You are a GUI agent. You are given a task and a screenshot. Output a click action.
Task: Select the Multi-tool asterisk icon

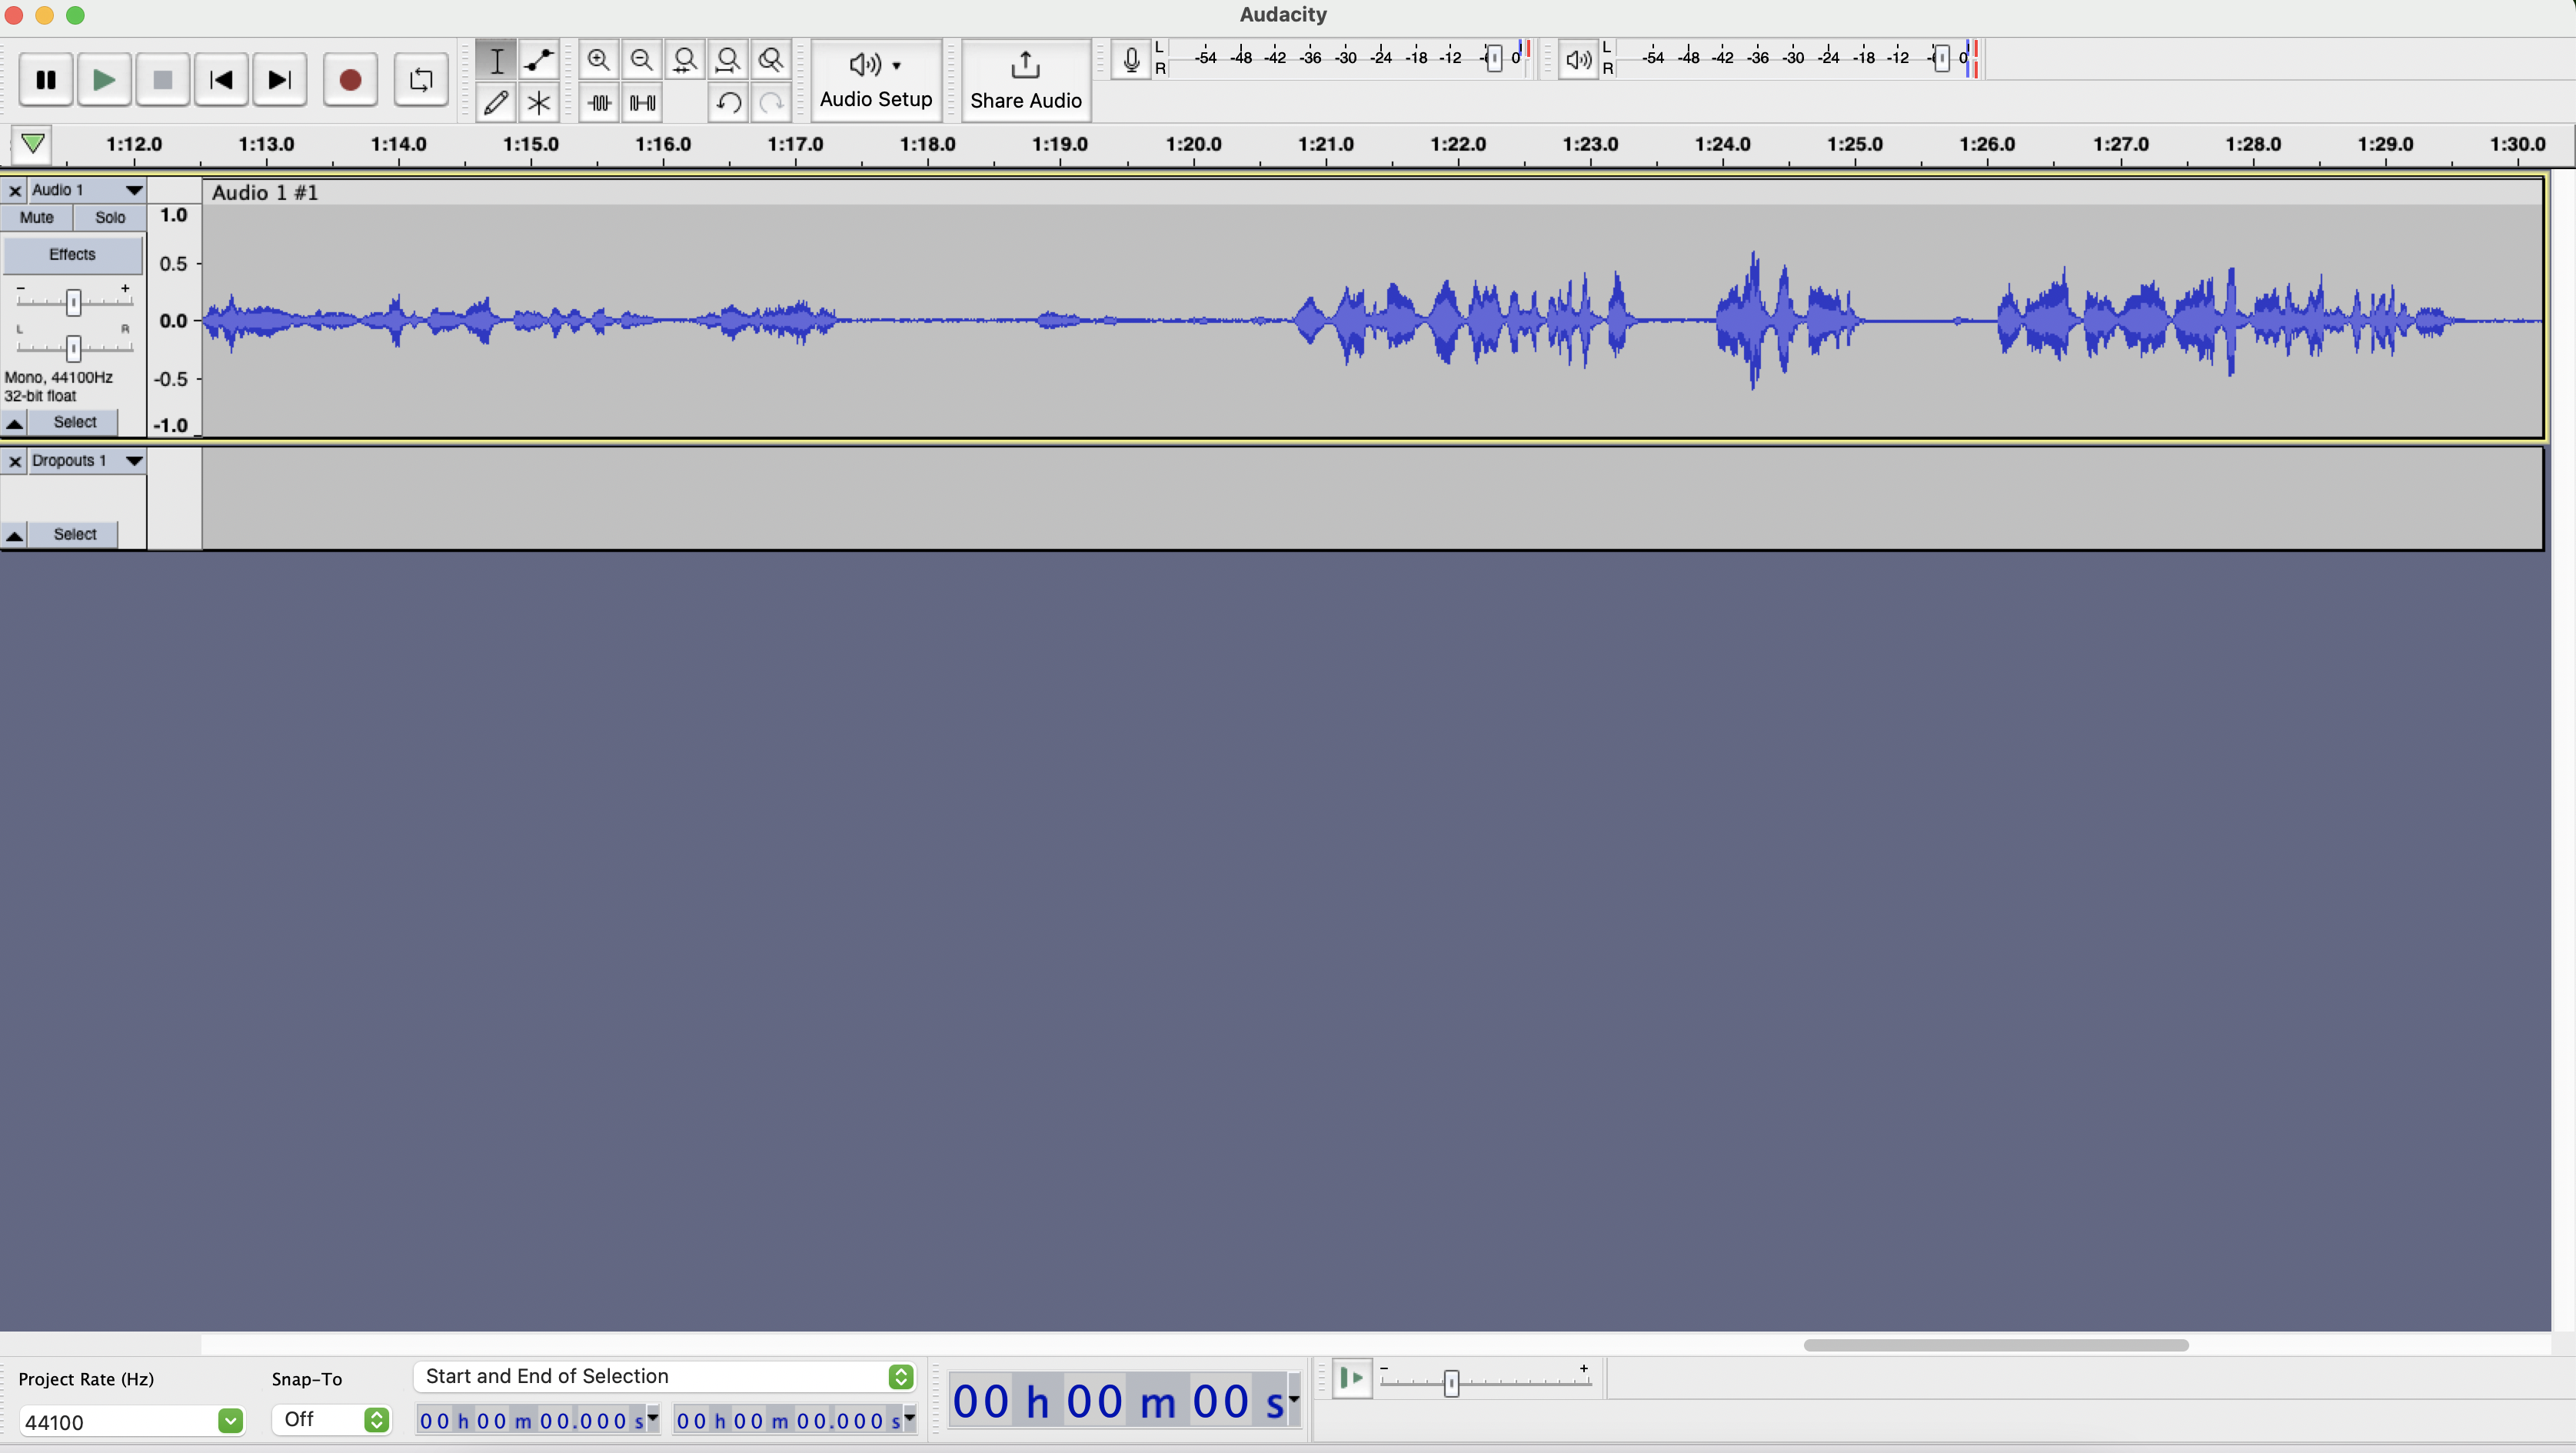(x=539, y=102)
